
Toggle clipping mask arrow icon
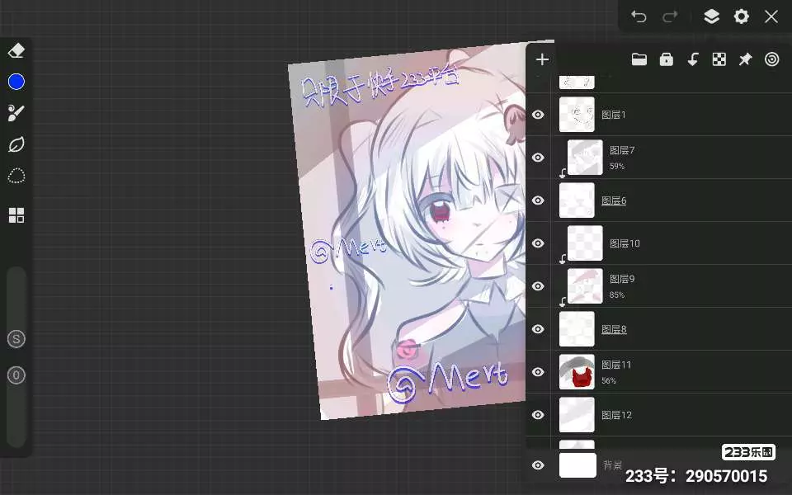pyautogui.click(x=693, y=59)
